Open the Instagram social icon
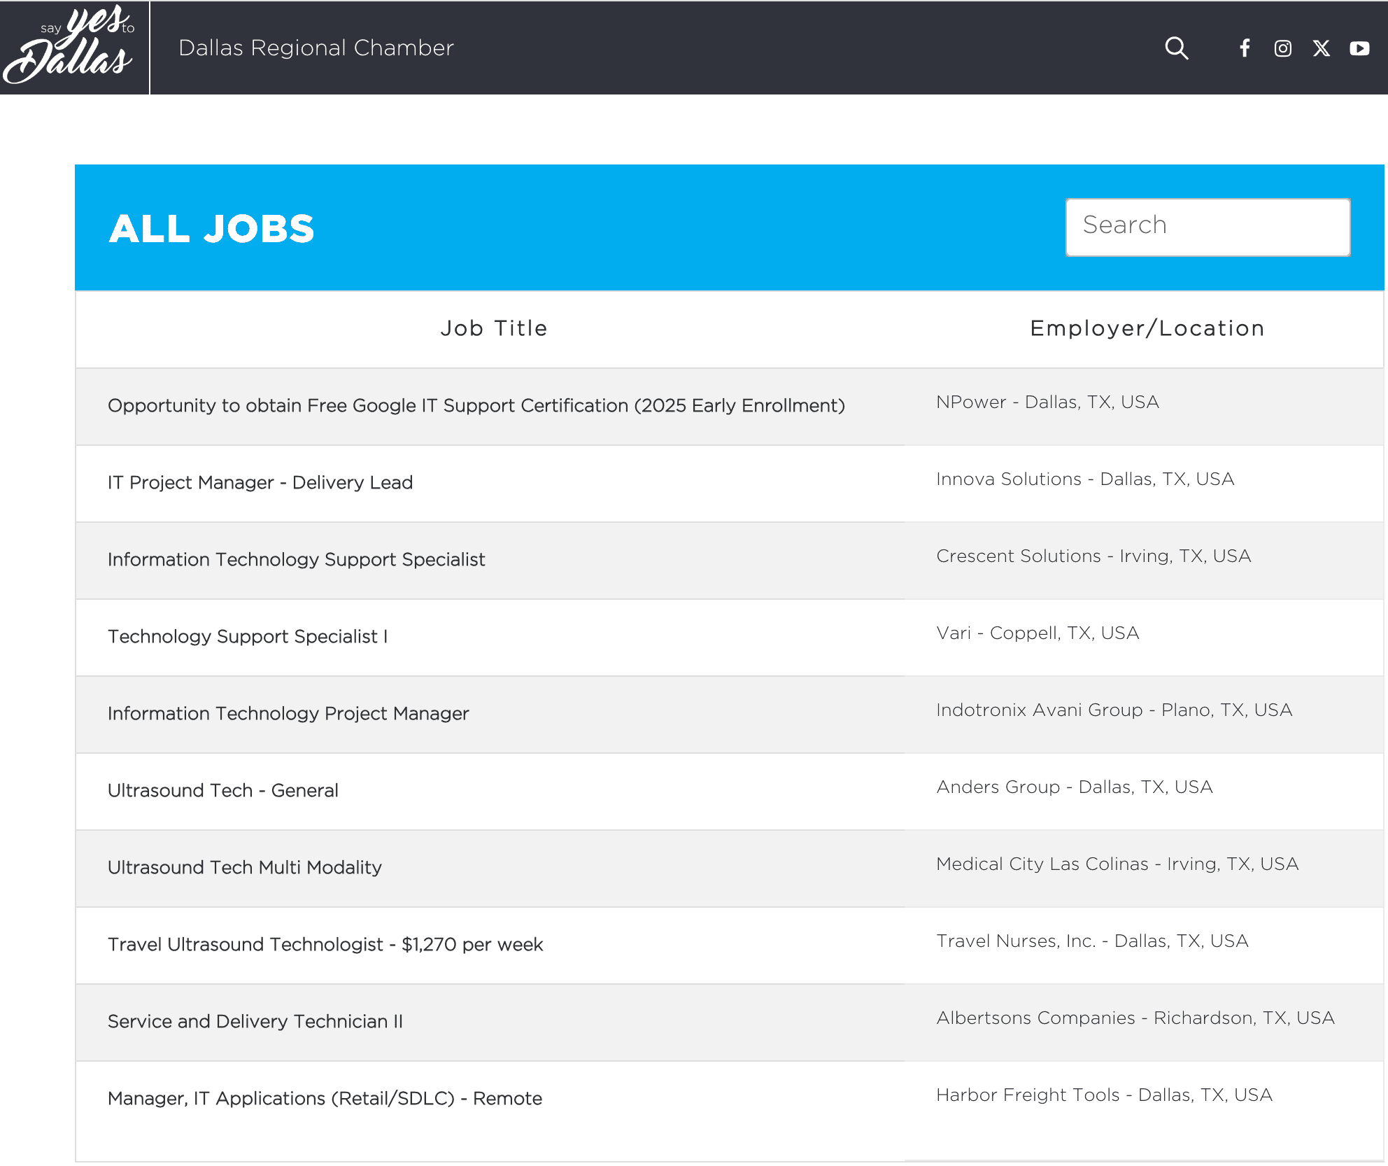This screenshot has width=1388, height=1166. tap(1282, 48)
